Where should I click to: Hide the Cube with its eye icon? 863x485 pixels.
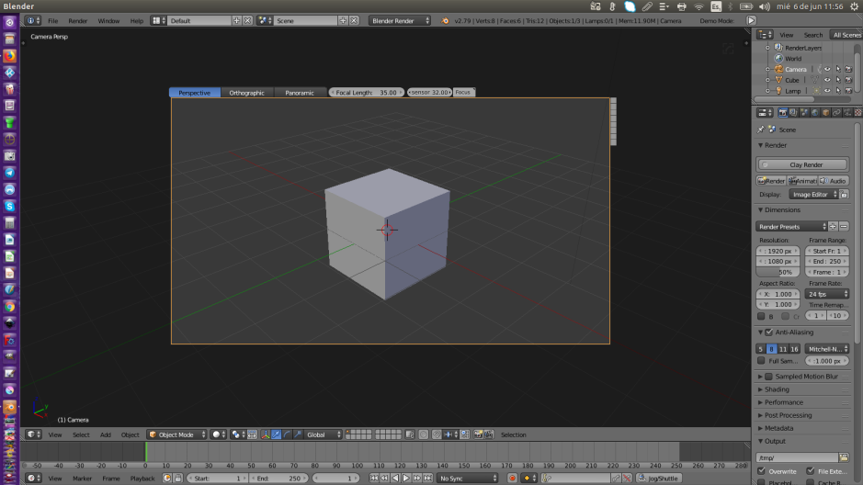(827, 80)
